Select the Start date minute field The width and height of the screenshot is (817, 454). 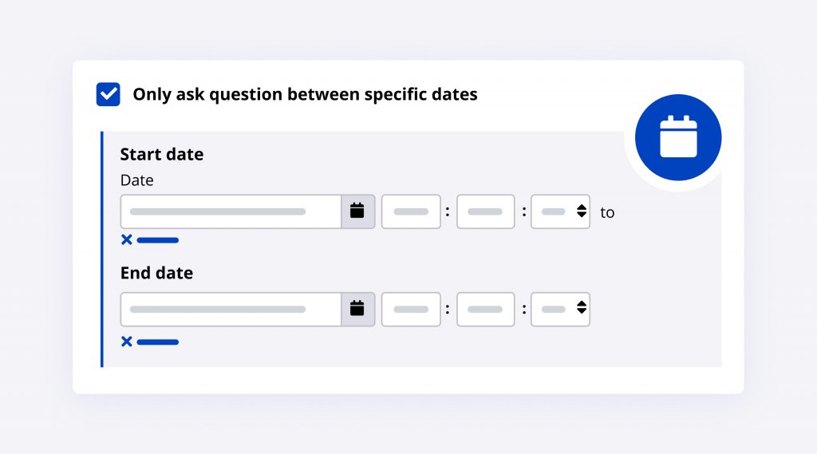pos(485,211)
